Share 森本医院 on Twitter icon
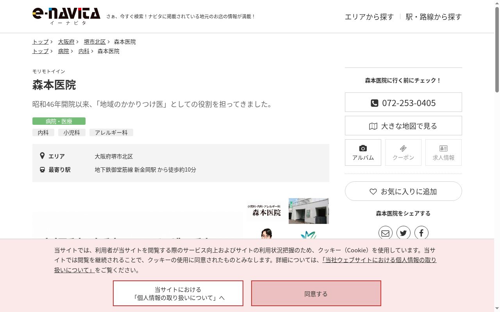This screenshot has height=312, width=500. coord(404,233)
